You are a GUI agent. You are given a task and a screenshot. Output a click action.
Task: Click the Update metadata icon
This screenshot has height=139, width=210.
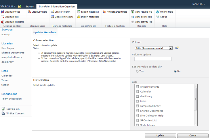tap(52, 17)
